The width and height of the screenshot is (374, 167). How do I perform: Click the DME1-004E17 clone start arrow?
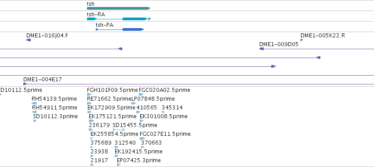[x=25, y=84]
